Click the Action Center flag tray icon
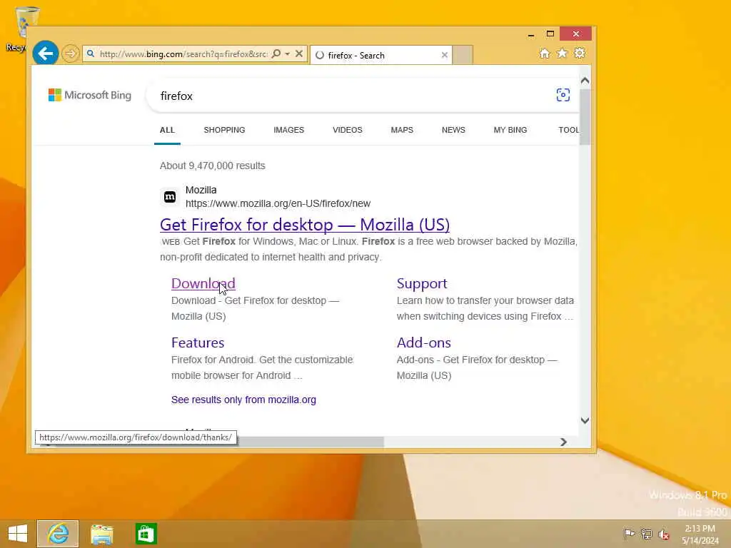 click(x=629, y=534)
